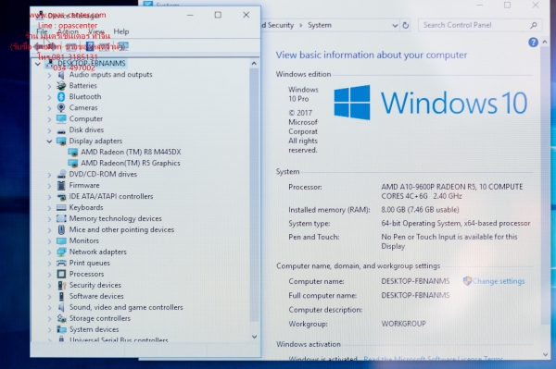Expand the Network adapters node
The image size is (556, 369).
(49, 252)
